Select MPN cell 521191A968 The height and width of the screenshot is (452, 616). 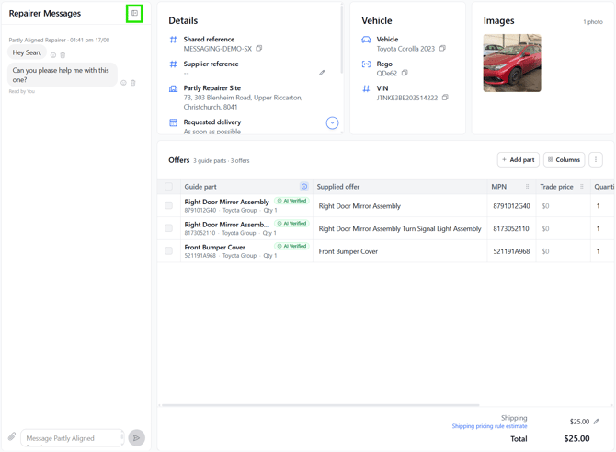point(511,251)
